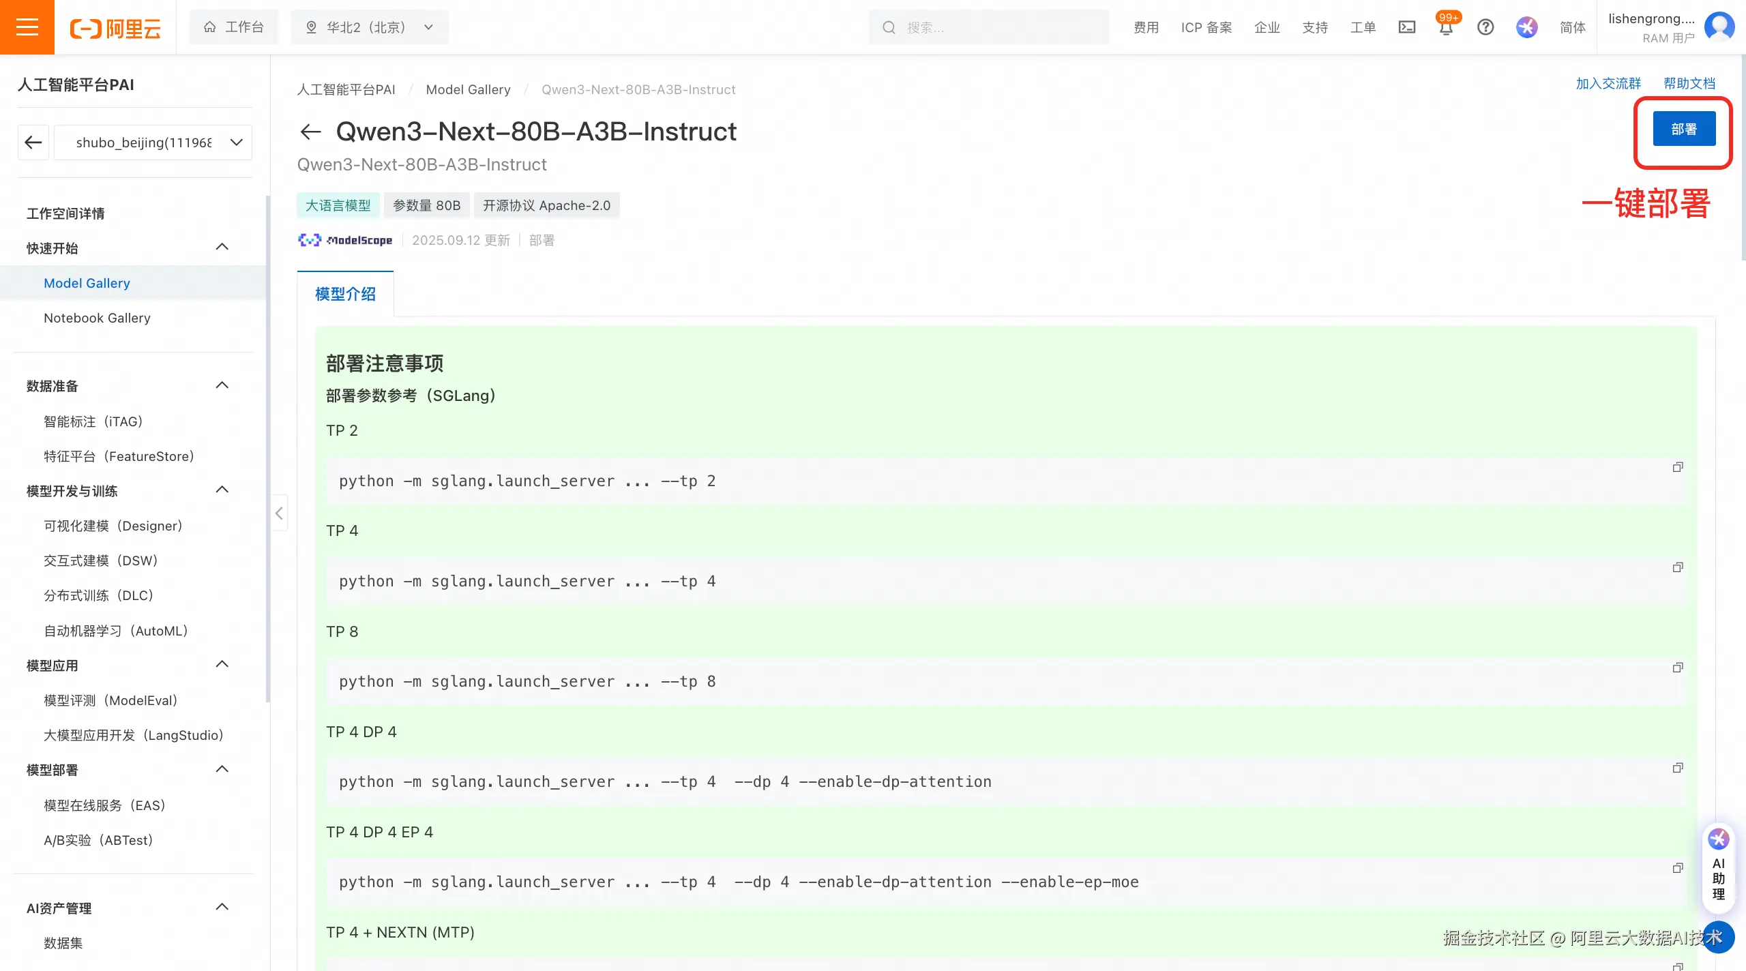Collapse the 数据准备 section
Viewport: 1746px width, 971px height.
(x=222, y=385)
